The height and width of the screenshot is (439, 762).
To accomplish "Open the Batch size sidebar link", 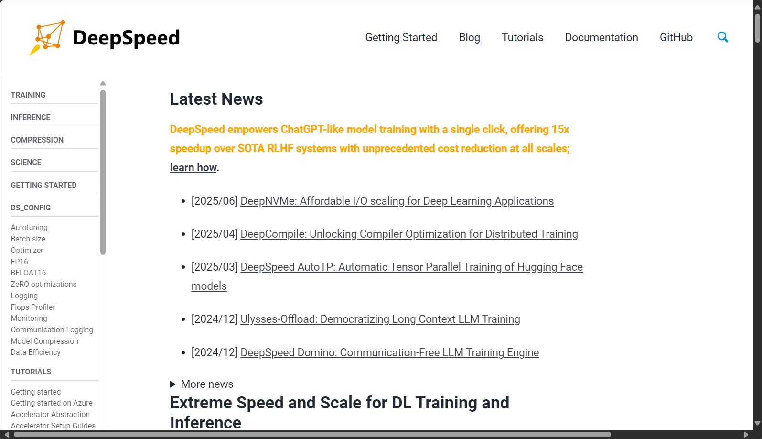I will (x=28, y=239).
